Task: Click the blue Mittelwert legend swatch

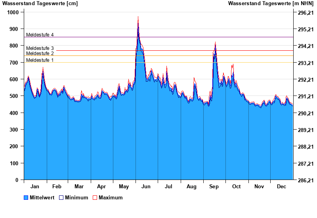Action: point(26,197)
